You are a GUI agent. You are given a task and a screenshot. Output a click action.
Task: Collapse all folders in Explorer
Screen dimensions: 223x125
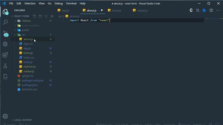[x=52, y=16]
